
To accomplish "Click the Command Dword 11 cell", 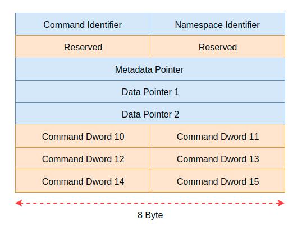I will click(217, 137).
